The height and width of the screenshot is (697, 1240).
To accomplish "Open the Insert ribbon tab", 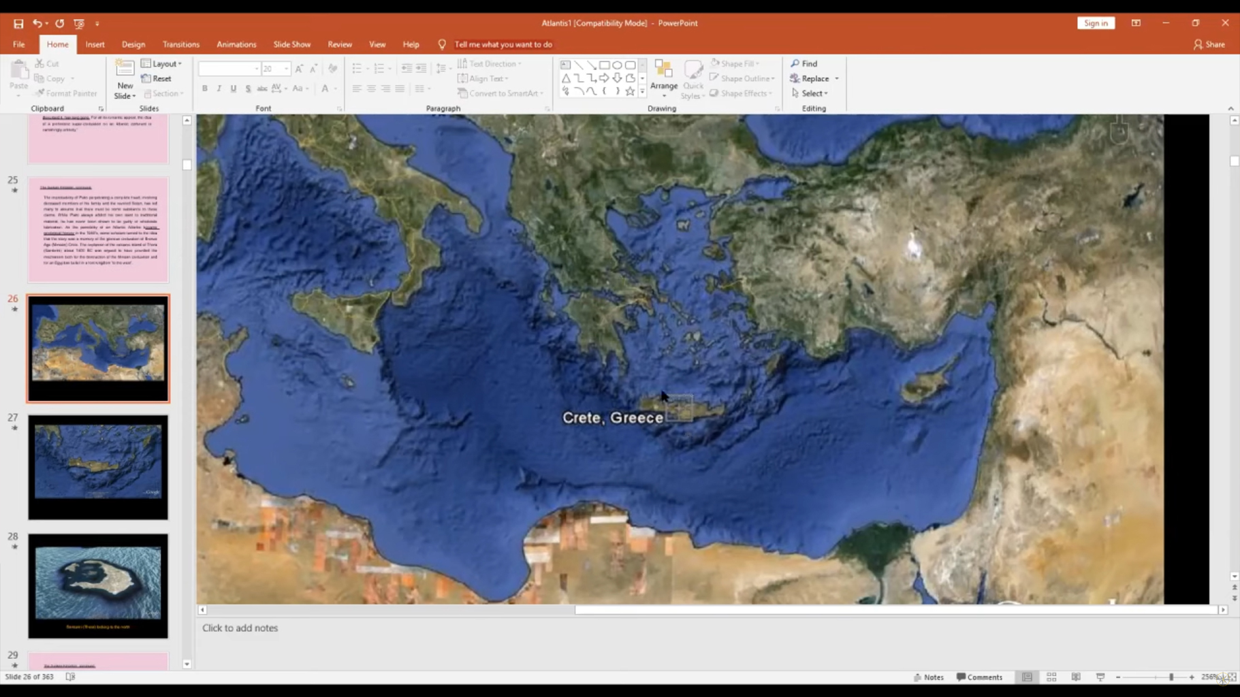I will [x=95, y=44].
